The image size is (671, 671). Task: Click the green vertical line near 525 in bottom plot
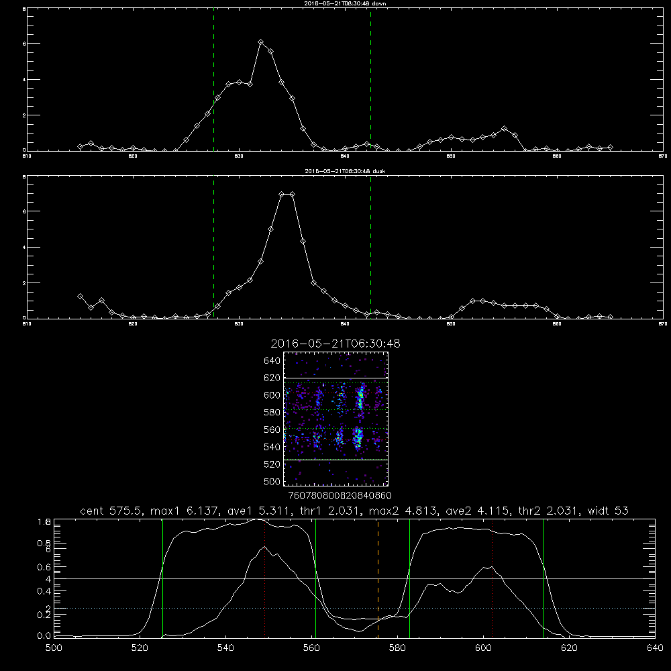pyautogui.click(x=162, y=578)
